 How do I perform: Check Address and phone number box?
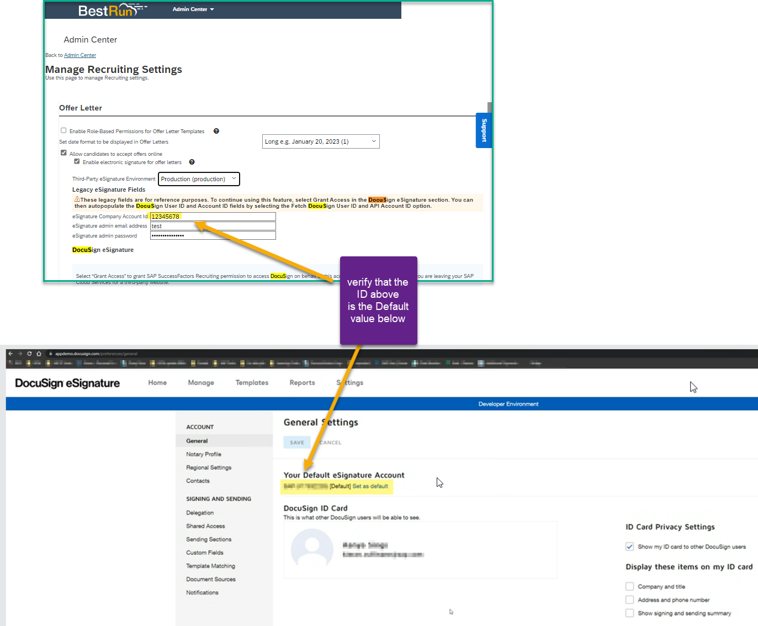pyautogui.click(x=629, y=599)
